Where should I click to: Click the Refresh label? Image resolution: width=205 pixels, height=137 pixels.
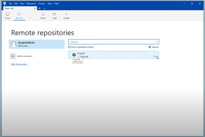pyautogui.click(x=155, y=47)
